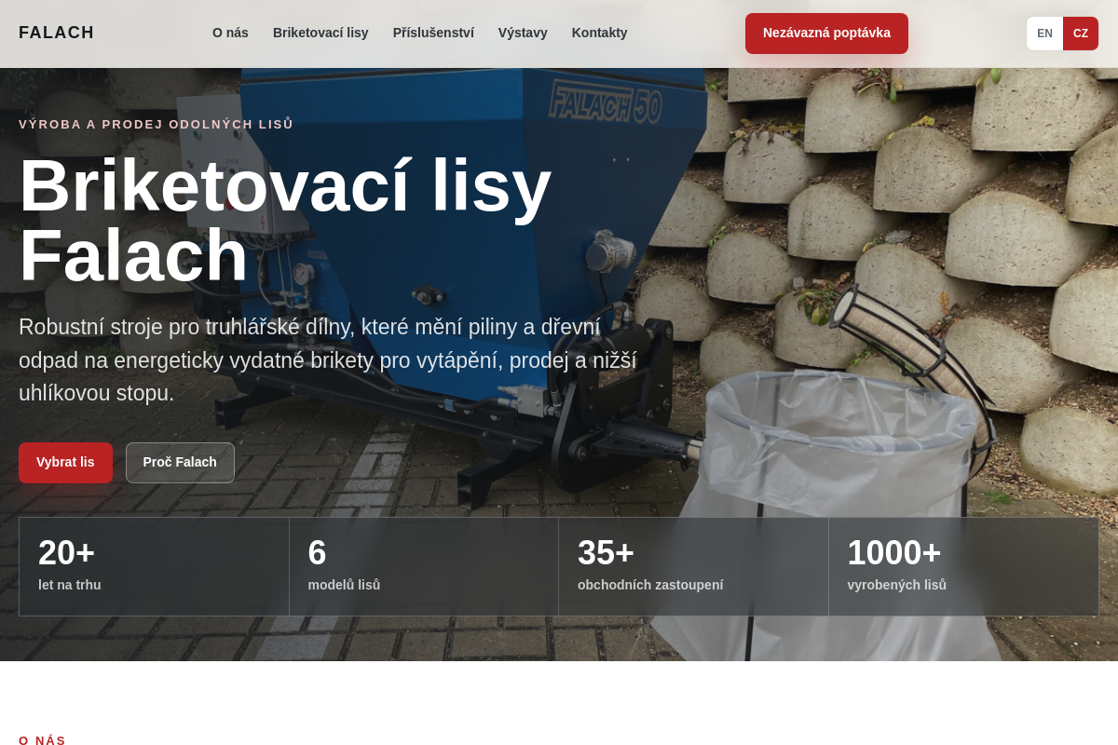
Task: Select the 20+ let na trhu stat card
Action: (154, 566)
